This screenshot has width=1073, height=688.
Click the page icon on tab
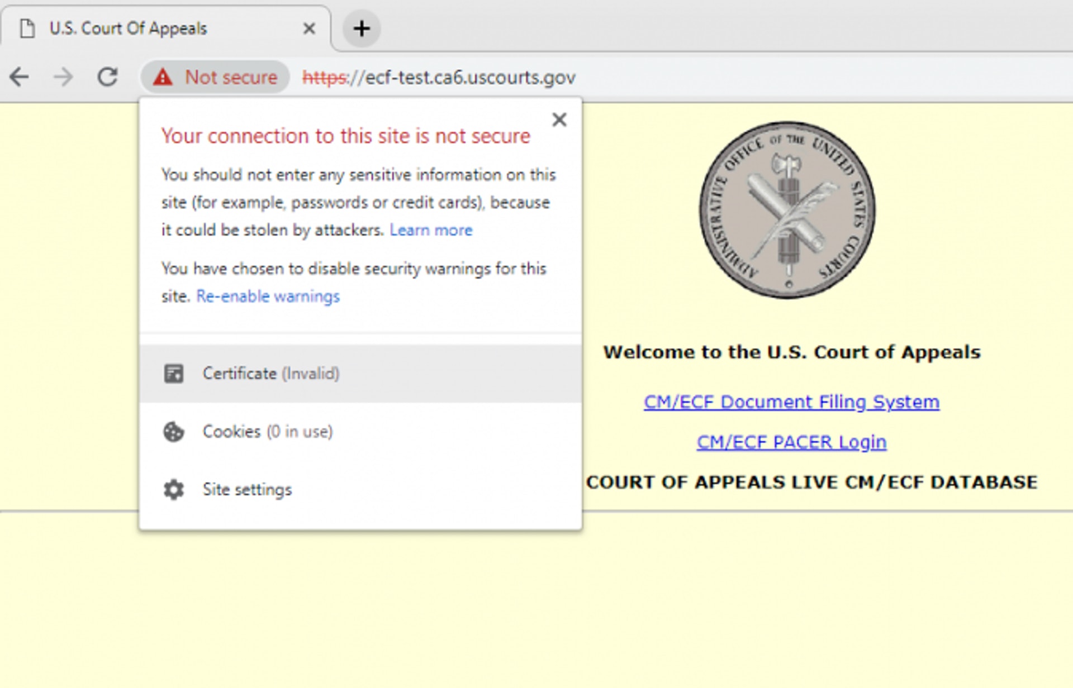click(27, 28)
